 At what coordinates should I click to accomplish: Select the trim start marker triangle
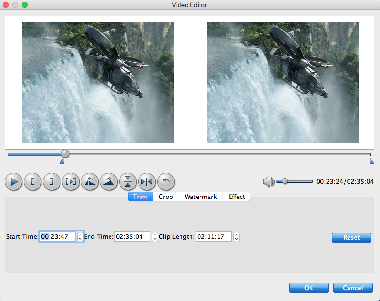click(62, 161)
